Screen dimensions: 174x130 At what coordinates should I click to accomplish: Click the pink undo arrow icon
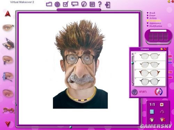click(162, 112)
